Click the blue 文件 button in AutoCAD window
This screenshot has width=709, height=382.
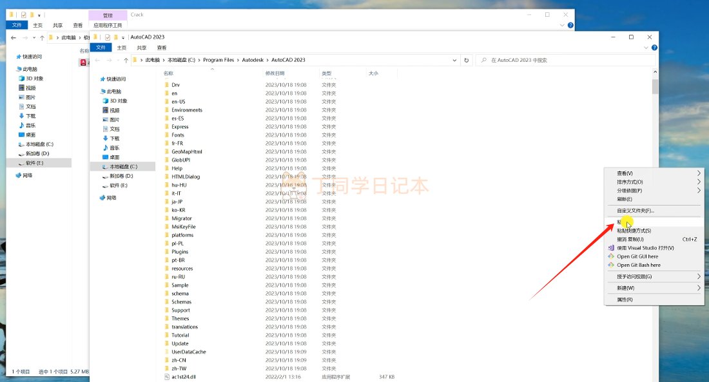(x=101, y=48)
